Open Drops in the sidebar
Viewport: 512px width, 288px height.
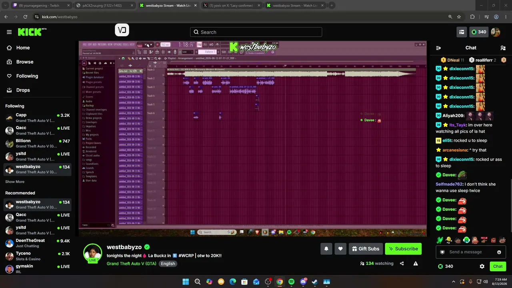[x=23, y=90]
